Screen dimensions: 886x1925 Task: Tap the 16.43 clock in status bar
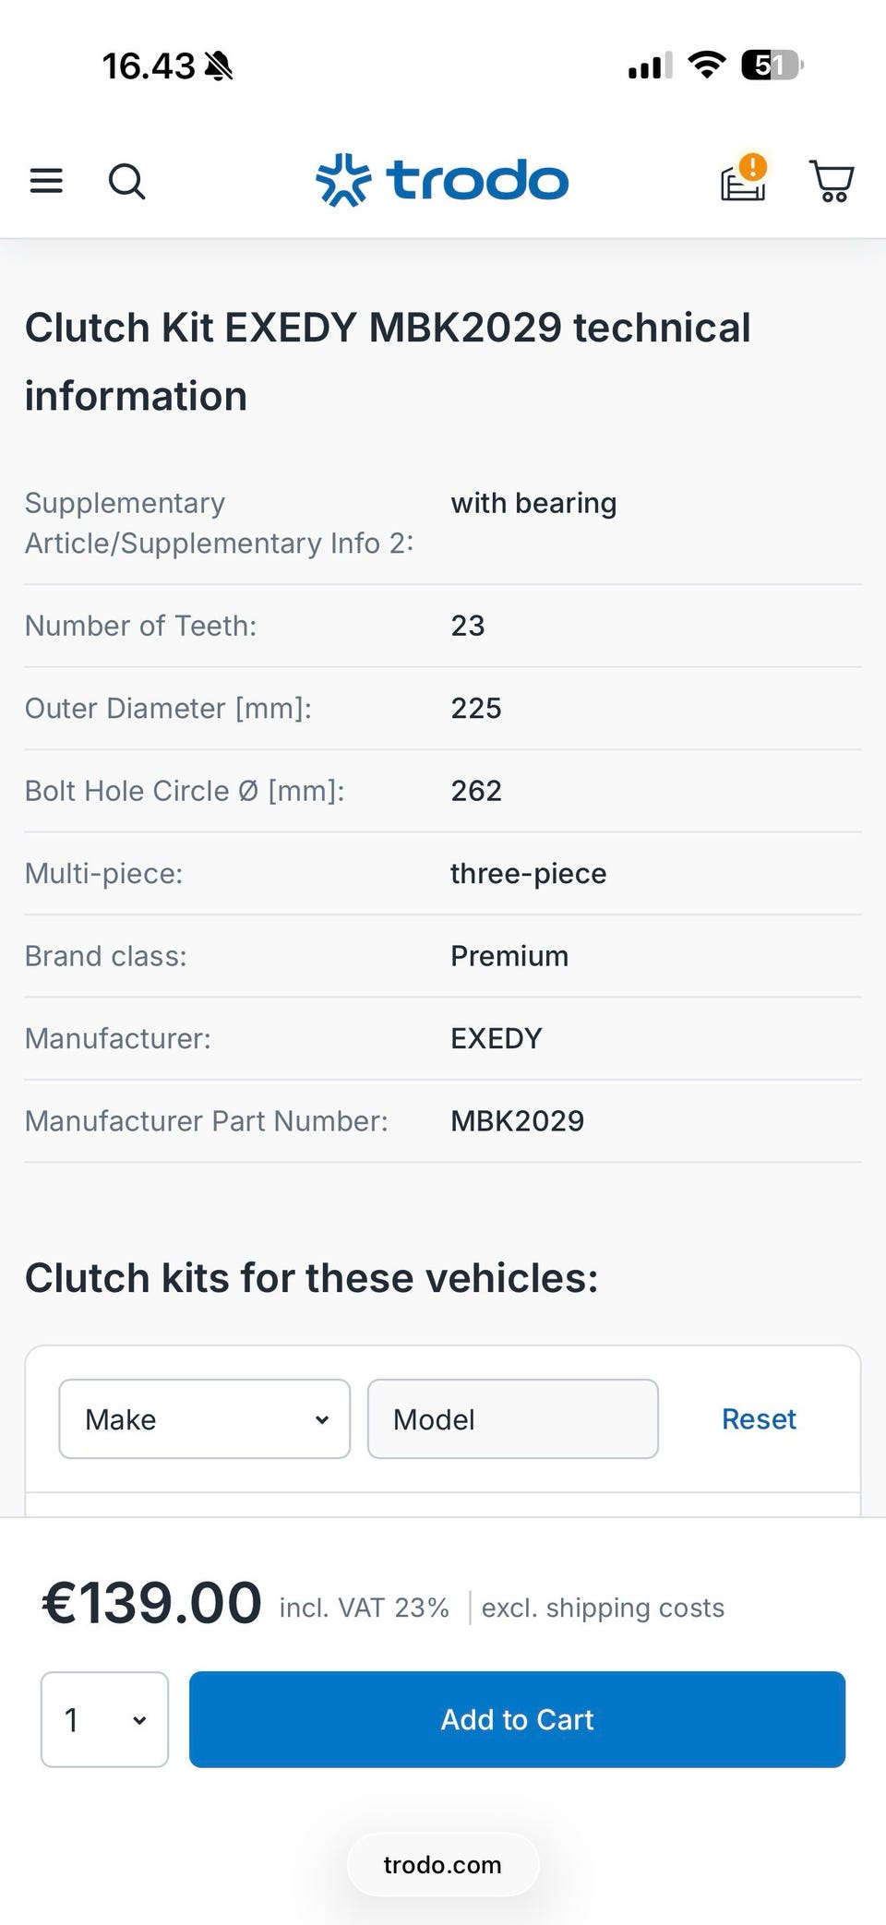pos(149,66)
